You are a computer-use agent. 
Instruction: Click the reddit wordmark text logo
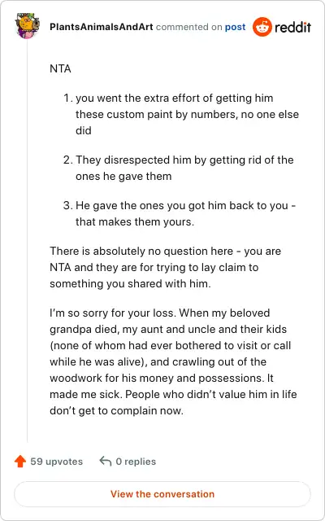[x=292, y=27]
